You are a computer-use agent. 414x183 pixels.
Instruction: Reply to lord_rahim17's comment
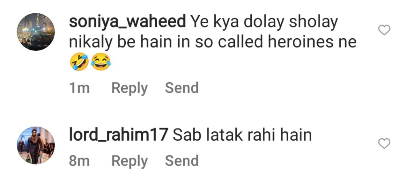point(129,161)
